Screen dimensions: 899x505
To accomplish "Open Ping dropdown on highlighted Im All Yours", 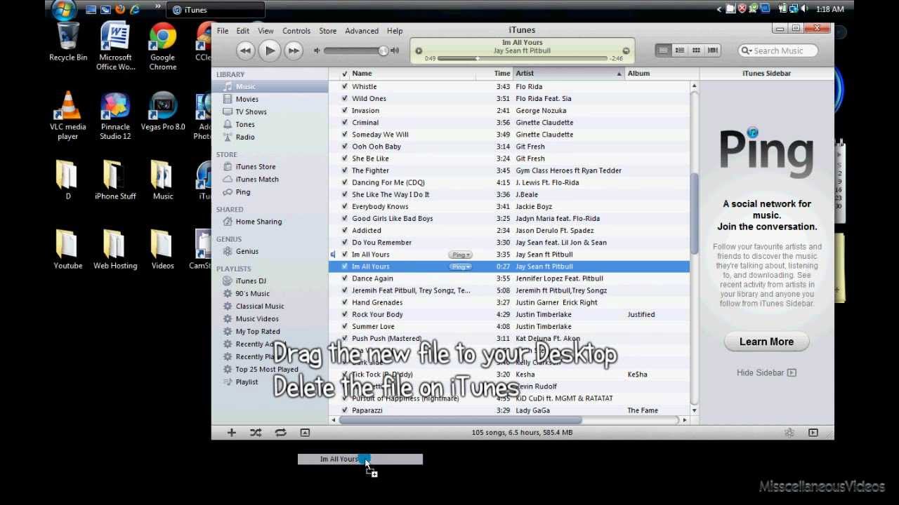I will (x=461, y=267).
